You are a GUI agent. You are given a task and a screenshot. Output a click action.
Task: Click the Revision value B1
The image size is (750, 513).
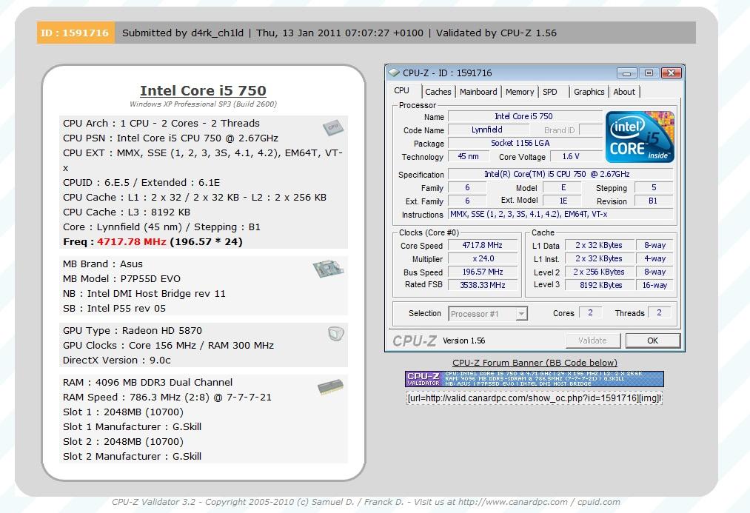point(653,201)
